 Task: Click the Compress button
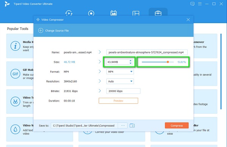pyautogui.click(x=177, y=125)
